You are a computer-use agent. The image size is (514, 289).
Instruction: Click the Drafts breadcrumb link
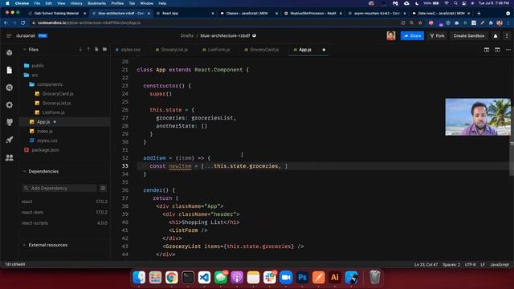(187, 35)
